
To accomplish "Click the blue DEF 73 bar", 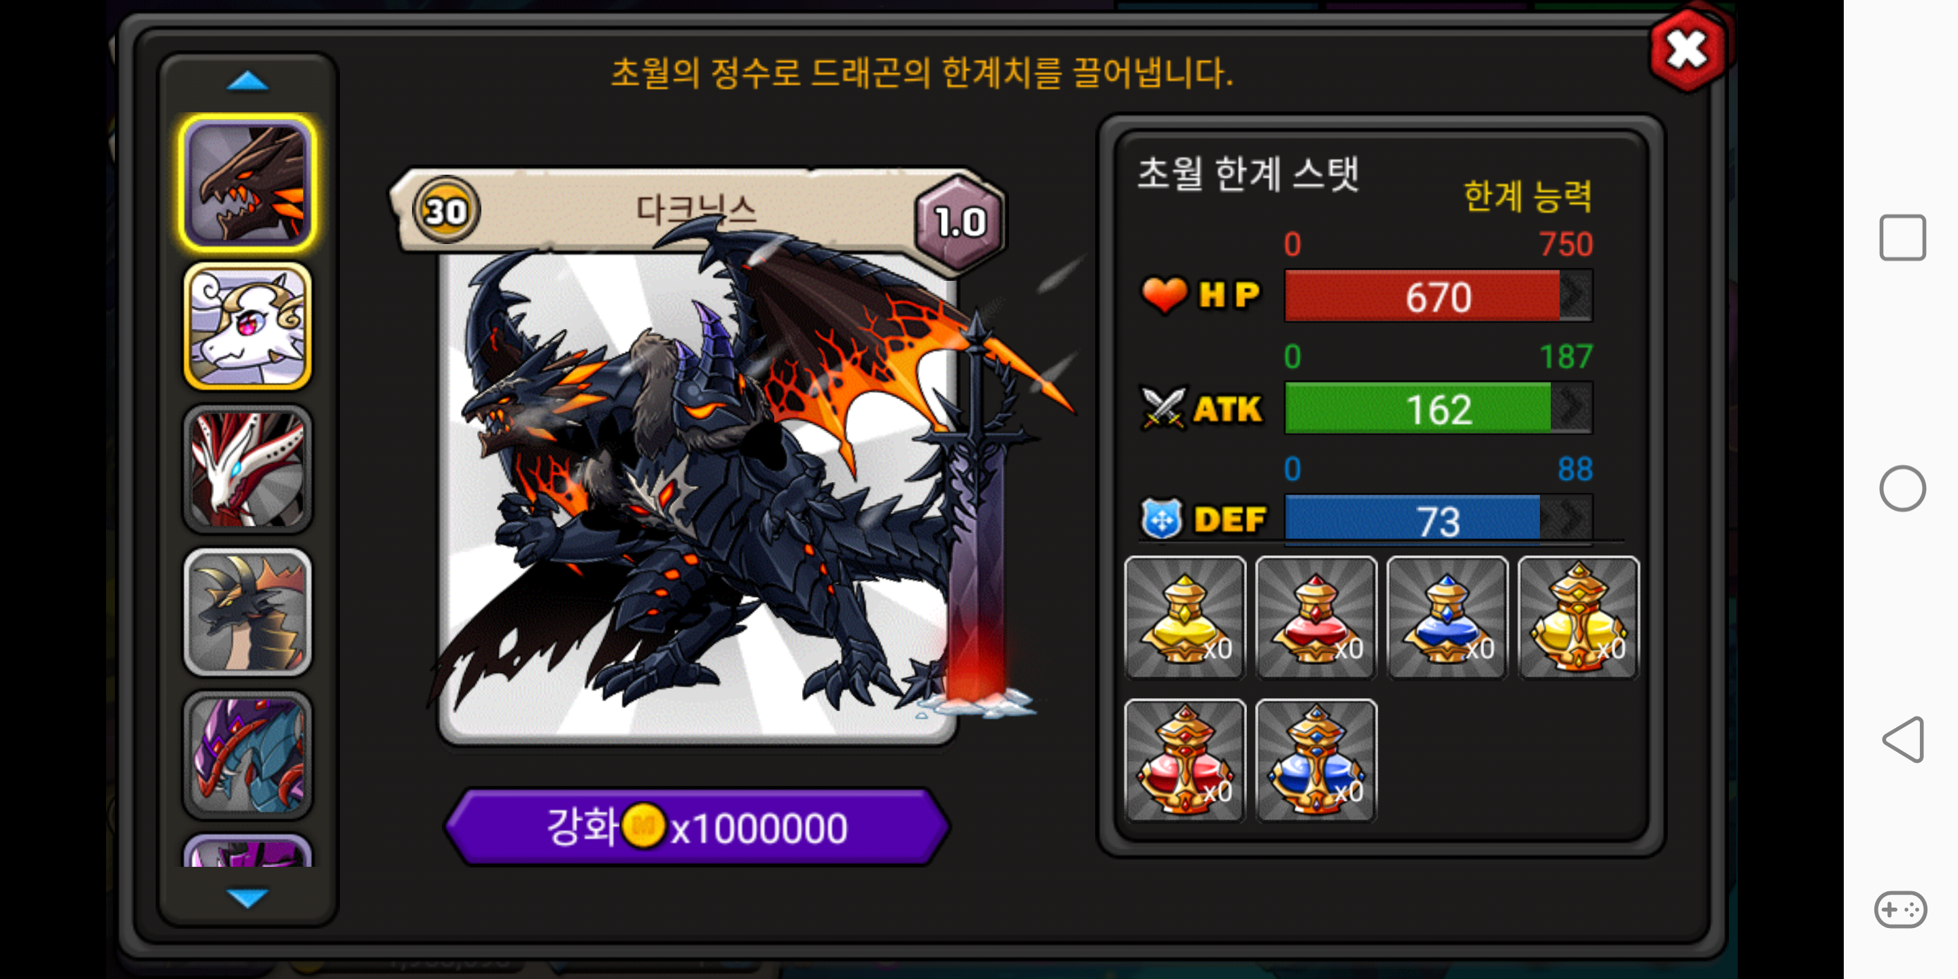I will click(x=1438, y=521).
